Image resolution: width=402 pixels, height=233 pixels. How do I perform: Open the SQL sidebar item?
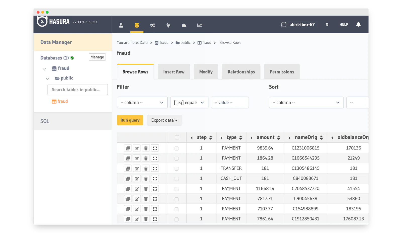73,121
